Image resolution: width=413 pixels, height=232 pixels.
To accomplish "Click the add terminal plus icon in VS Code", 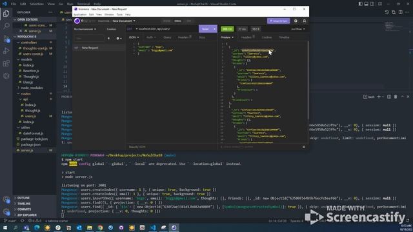I will [379, 97].
